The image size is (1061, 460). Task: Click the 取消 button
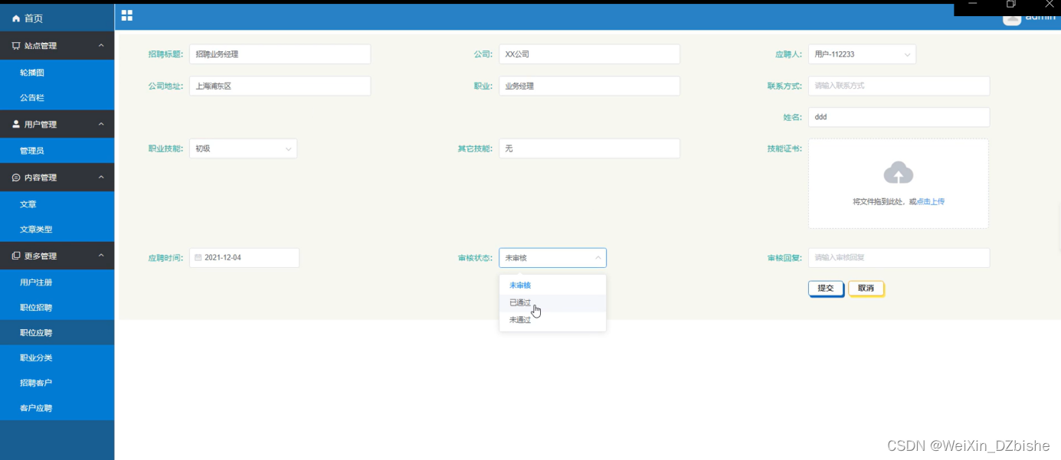tap(866, 289)
